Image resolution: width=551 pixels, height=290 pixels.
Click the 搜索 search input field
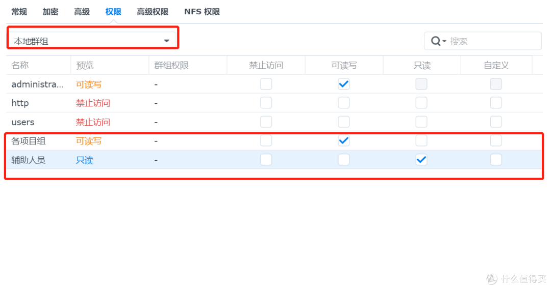pos(483,41)
